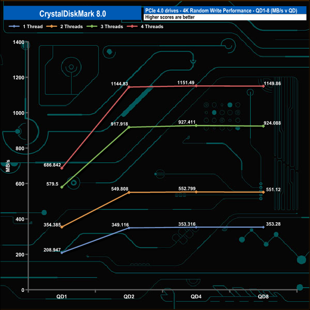Click the blue 1 Thread point at QD1

[x=62, y=253]
